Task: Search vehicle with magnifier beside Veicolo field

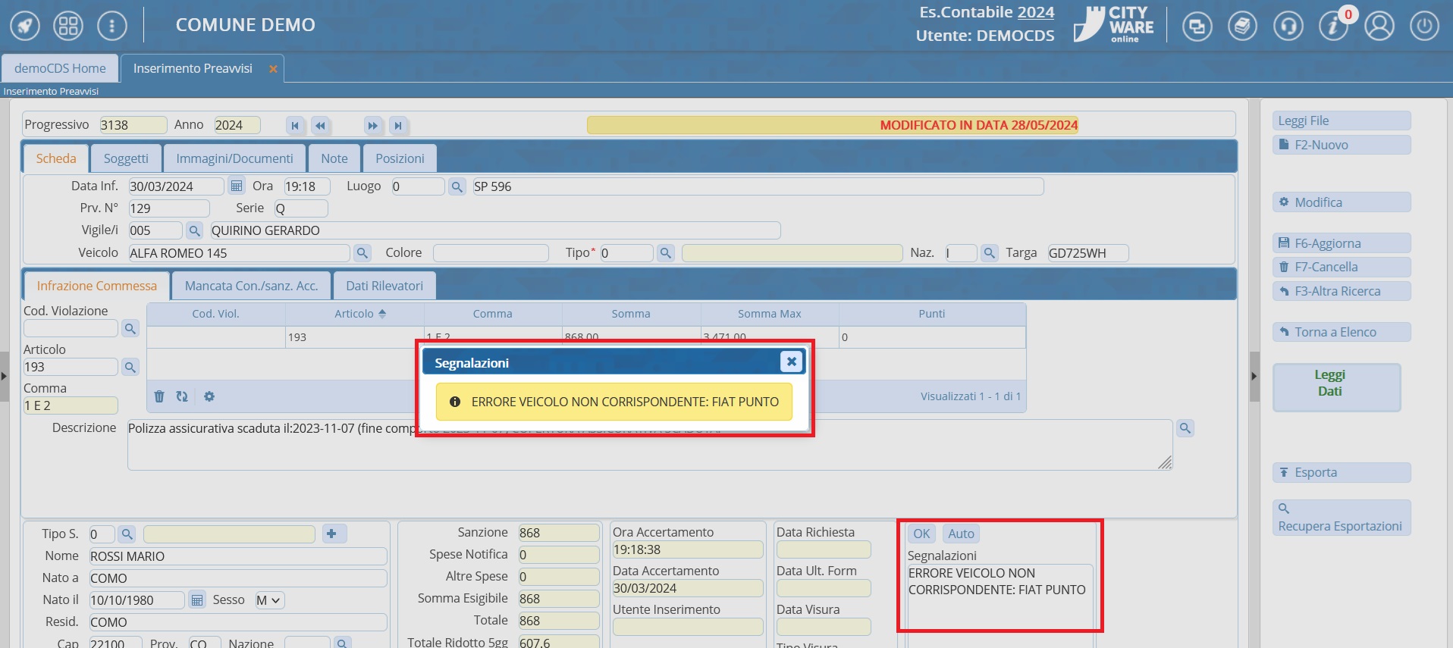Action: pos(362,253)
